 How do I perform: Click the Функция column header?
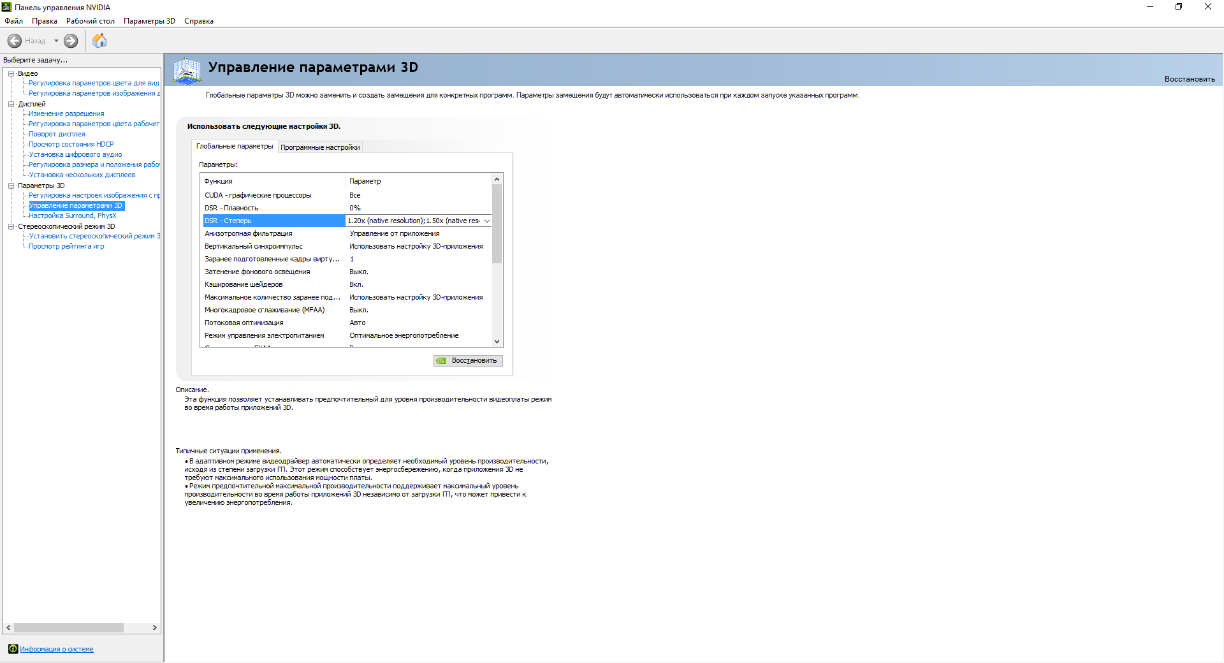pyautogui.click(x=273, y=181)
